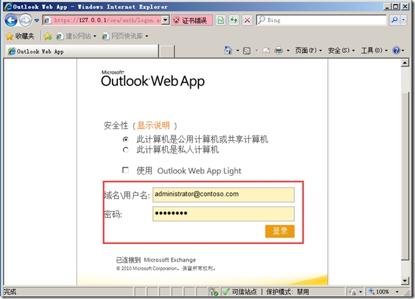Screen dimensions: 415x299
Task: Click the vertical scrollbar thumb
Action: pyautogui.click(x=405, y=176)
